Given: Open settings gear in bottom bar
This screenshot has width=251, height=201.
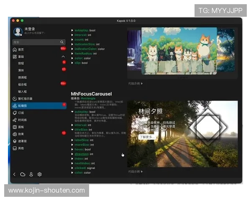Looking at the screenshot, I should 40,174.
